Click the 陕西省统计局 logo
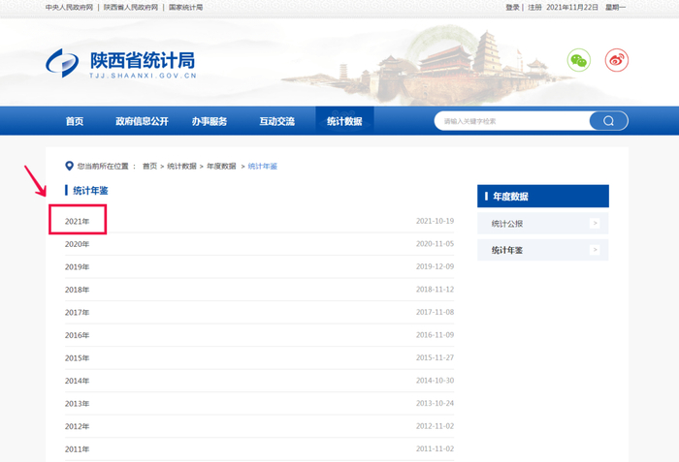Image resolution: width=679 pixels, height=462 pixels. (121, 63)
